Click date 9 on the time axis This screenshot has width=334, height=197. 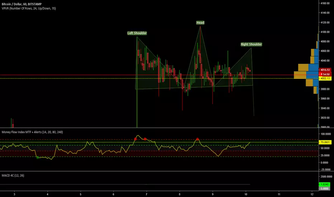tap(213, 194)
